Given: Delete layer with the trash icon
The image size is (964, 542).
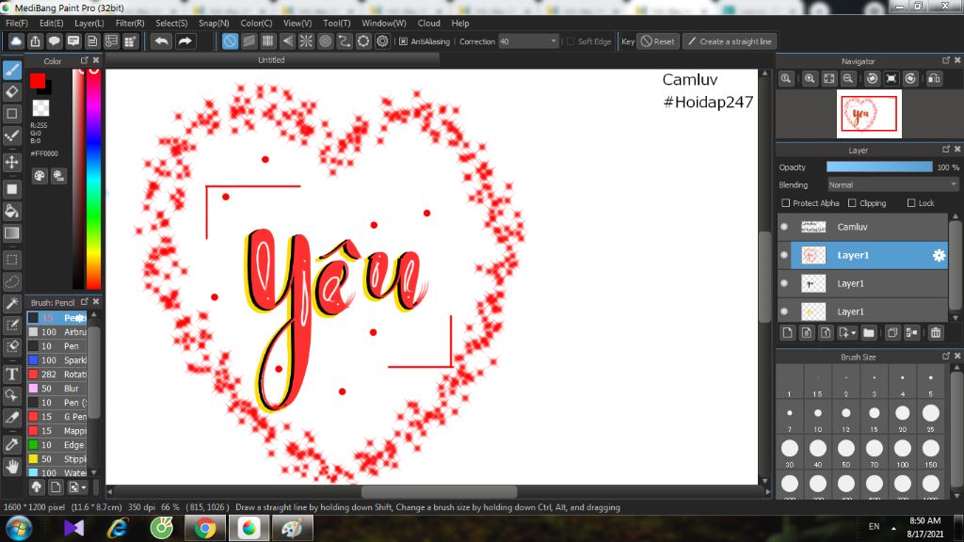Looking at the screenshot, I should 936,332.
